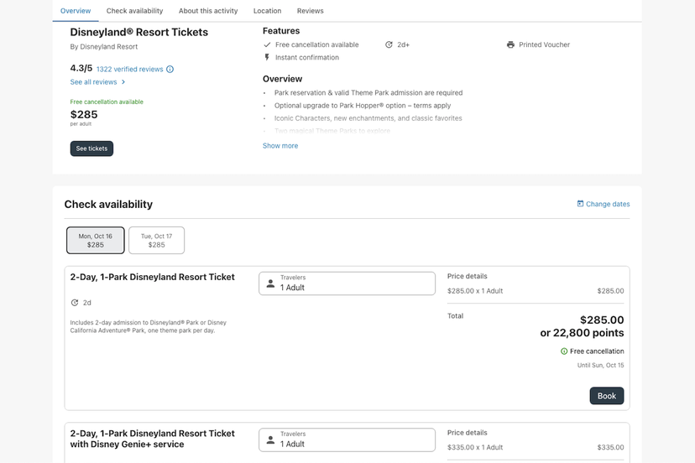Image resolution: width=695 pixels, height=463 pixels.
Task: Book the 2-Day 1-Park Disneyland Resort Ticket
Action: point(606,396)
